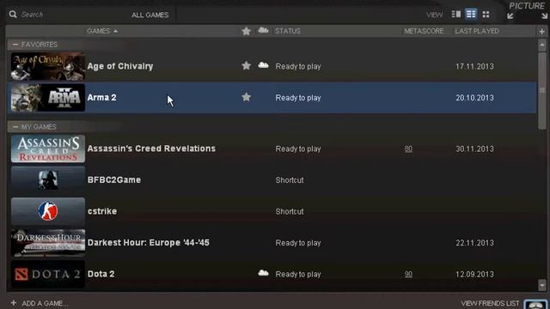Sort by GAMES column header
This screenshot has width=550, height=309.
pos(102,31)
